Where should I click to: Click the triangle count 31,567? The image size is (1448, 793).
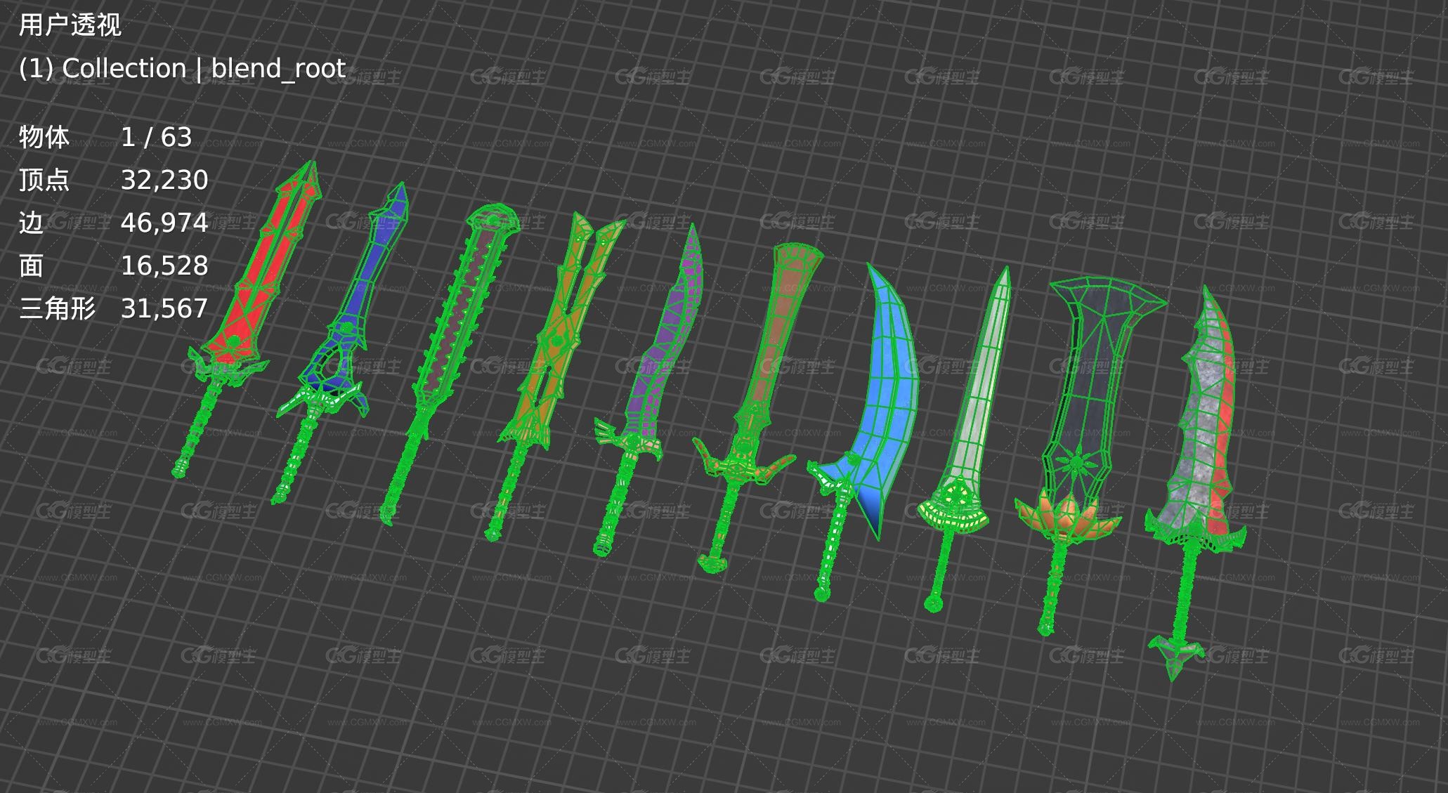(x=164, y=309)
